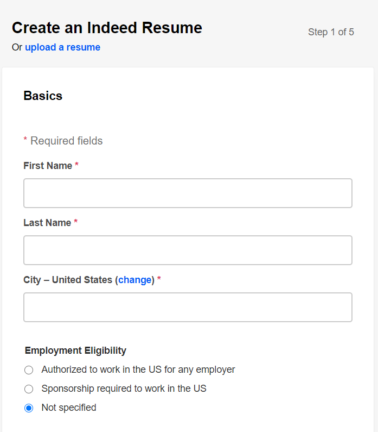This screenshot has width=378, height=432.
Task: Click the "Basics" section heading
Action: tap(43, 96)
